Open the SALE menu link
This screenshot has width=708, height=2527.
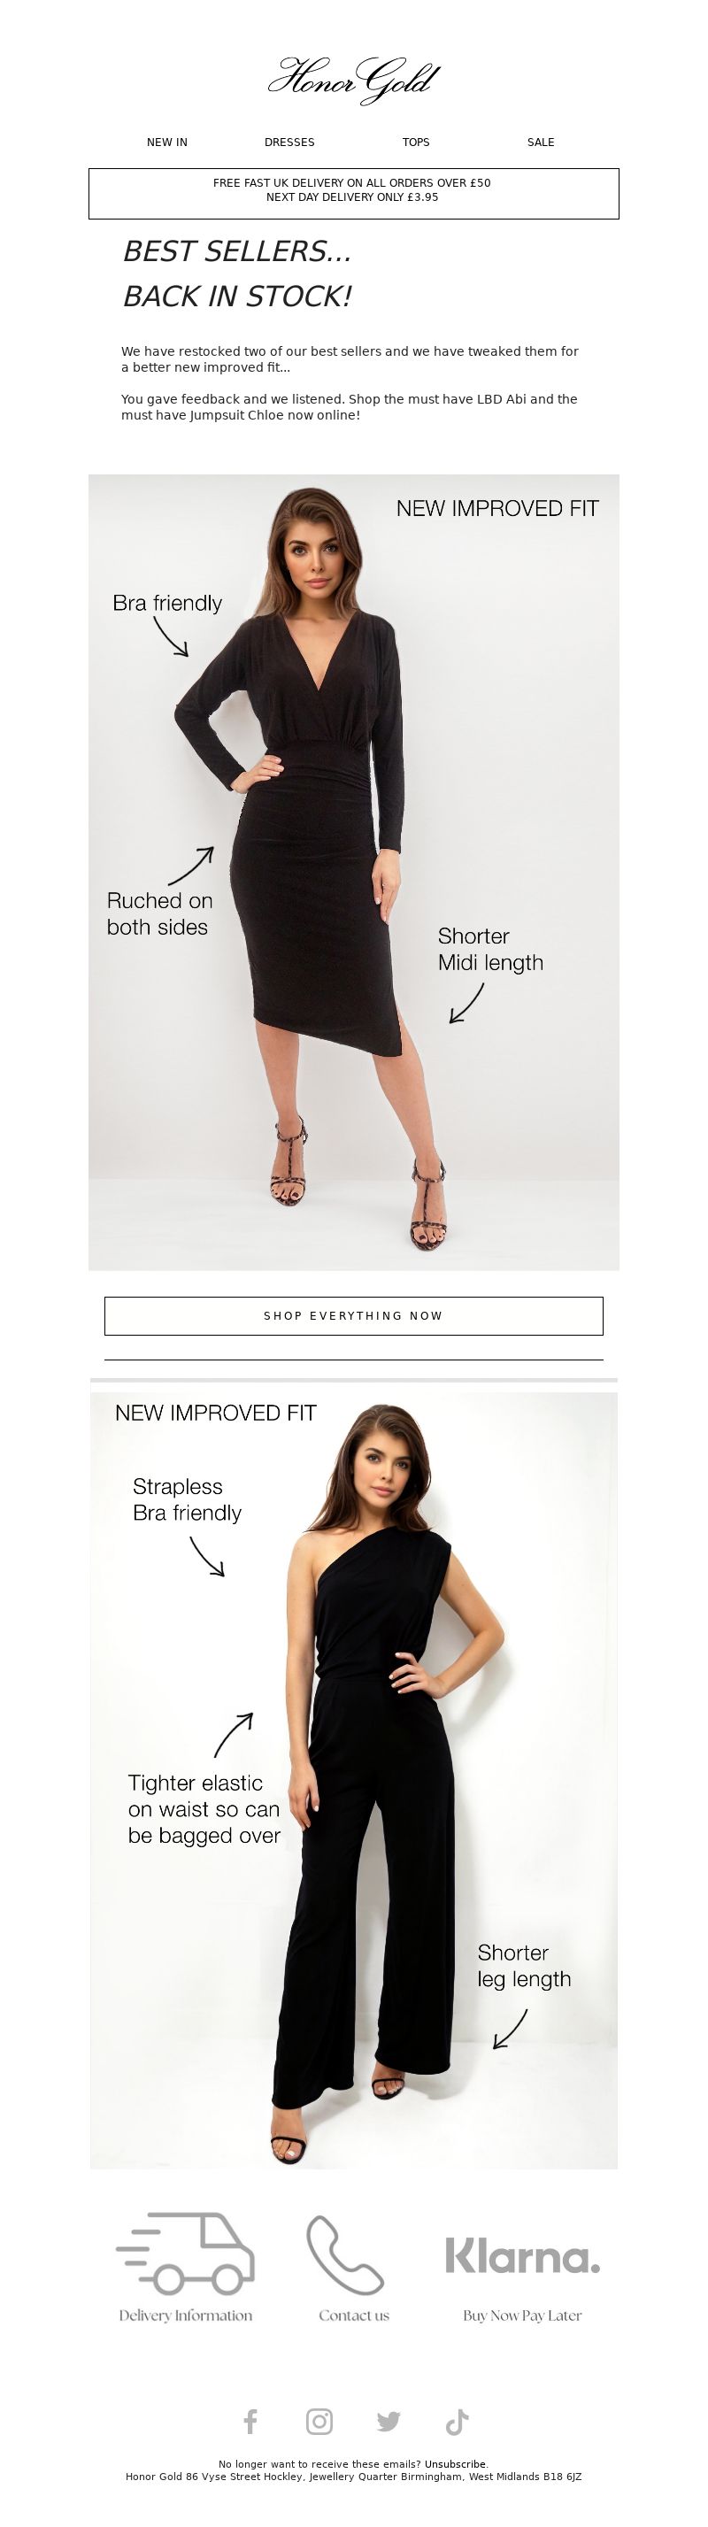(541, 143)
